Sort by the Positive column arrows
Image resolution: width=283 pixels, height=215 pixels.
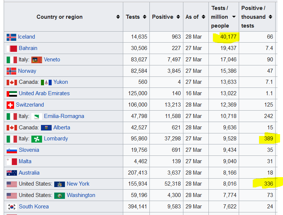pyautogui.click(x=178, y=17)
